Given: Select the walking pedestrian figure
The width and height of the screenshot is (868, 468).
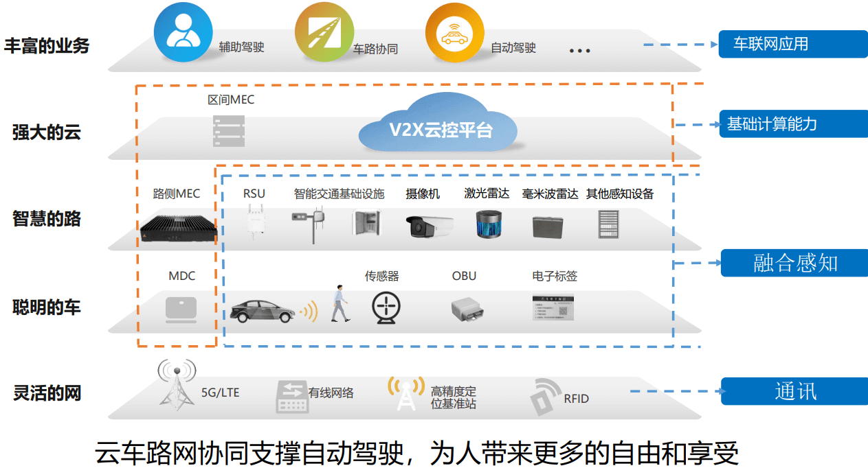Looking at the screenshot, I should coord(340,303).
